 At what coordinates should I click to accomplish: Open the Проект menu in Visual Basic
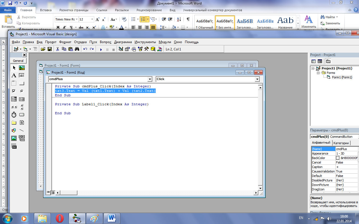[51, 42]
